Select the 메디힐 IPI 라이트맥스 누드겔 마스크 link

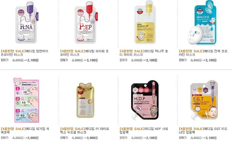tap(85, 130)
